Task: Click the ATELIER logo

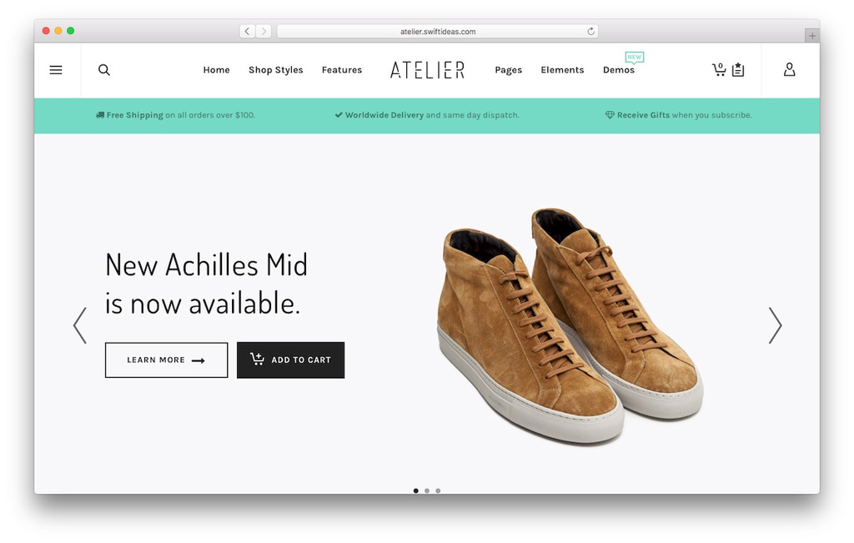Action: pyautogui.click(x=428, y=70)
